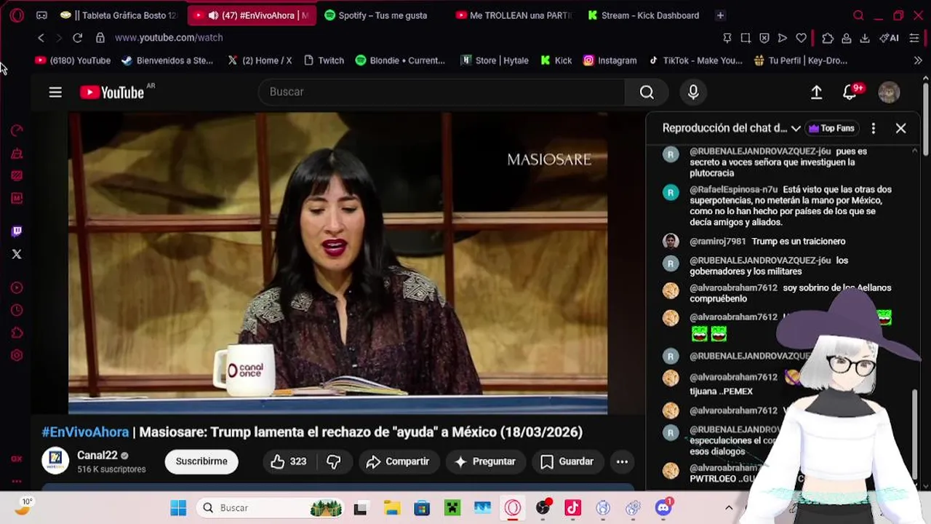Screen dimensions: 931x524
Task: Open sidebar history clock icon
Action: pyautogui.click(x=17, y=310)
